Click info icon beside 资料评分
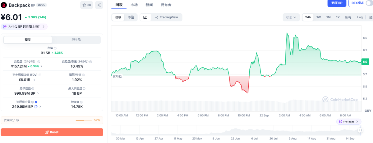Screen dimensions: 373x143 [17, 120]
